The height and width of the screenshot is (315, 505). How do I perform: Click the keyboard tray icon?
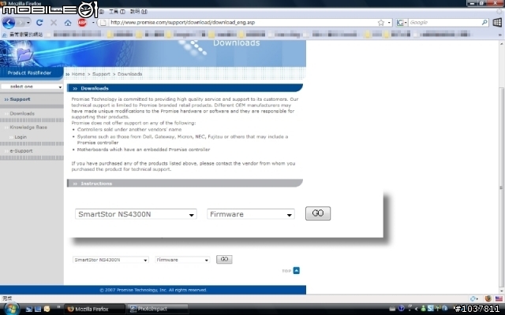pos(392,309)
